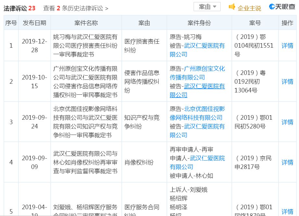The width and height of the screenshot is (299, 216).
Task: Select case name 北京优图佳视影像网络科技有限公司与武汉仁爱医院
Action: 85,122
